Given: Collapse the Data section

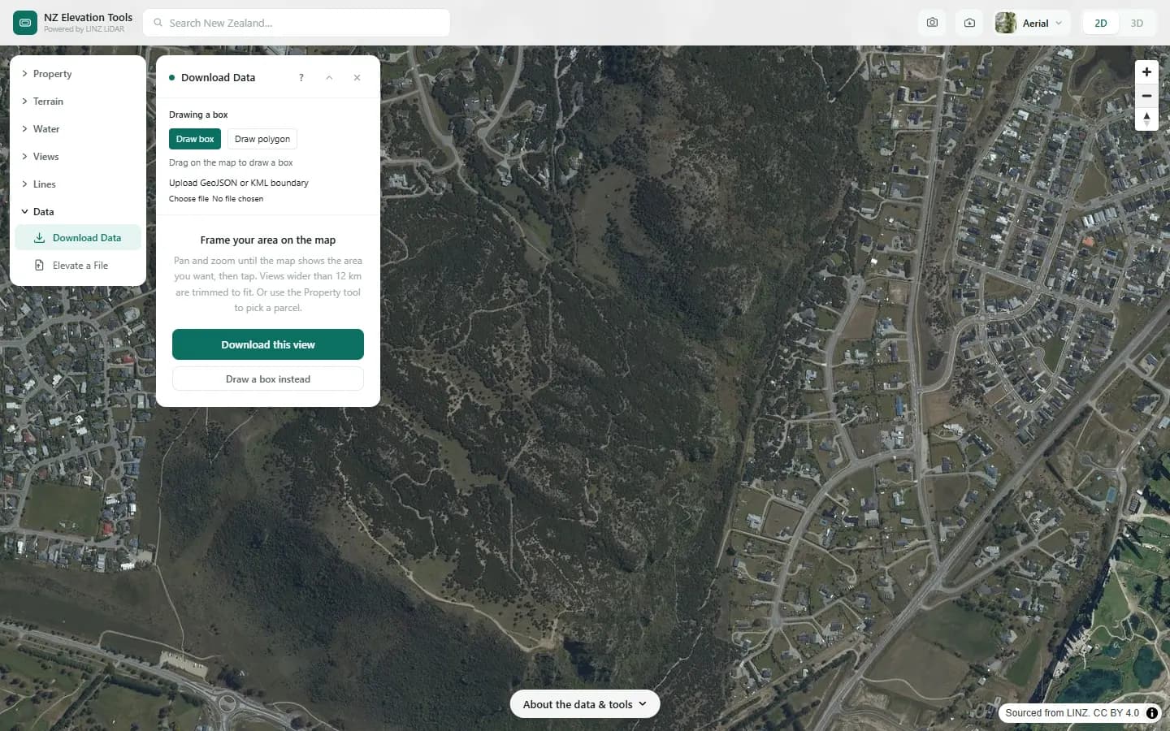Looking at the screenshot, I should [78, 212].
